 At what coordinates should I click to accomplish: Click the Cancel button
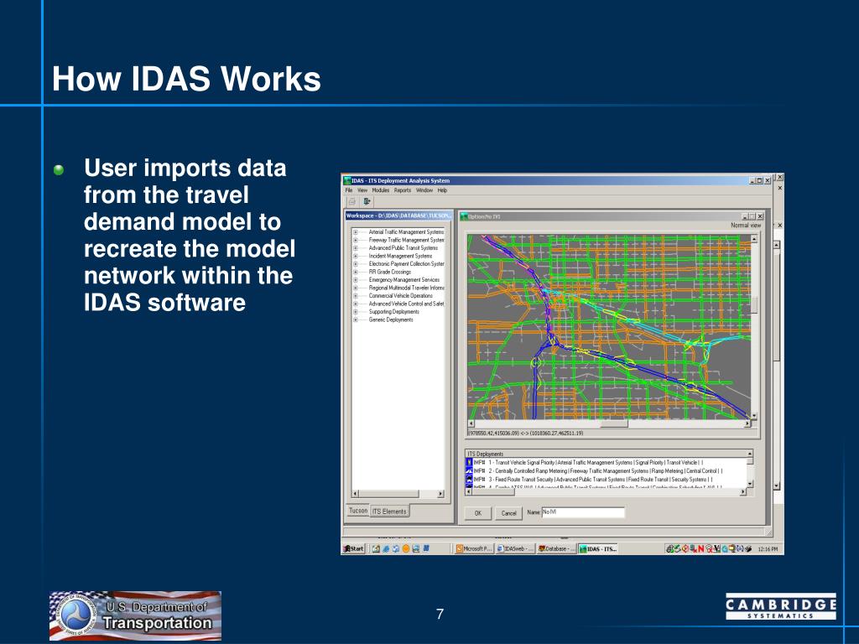click(509, 513)
